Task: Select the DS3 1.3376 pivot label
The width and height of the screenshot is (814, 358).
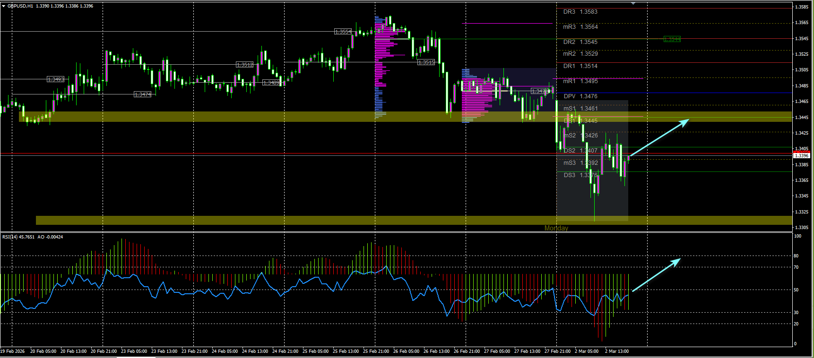Action: 580,175
